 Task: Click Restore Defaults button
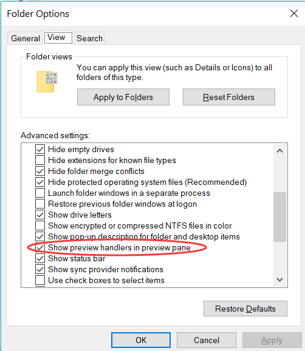245,309
